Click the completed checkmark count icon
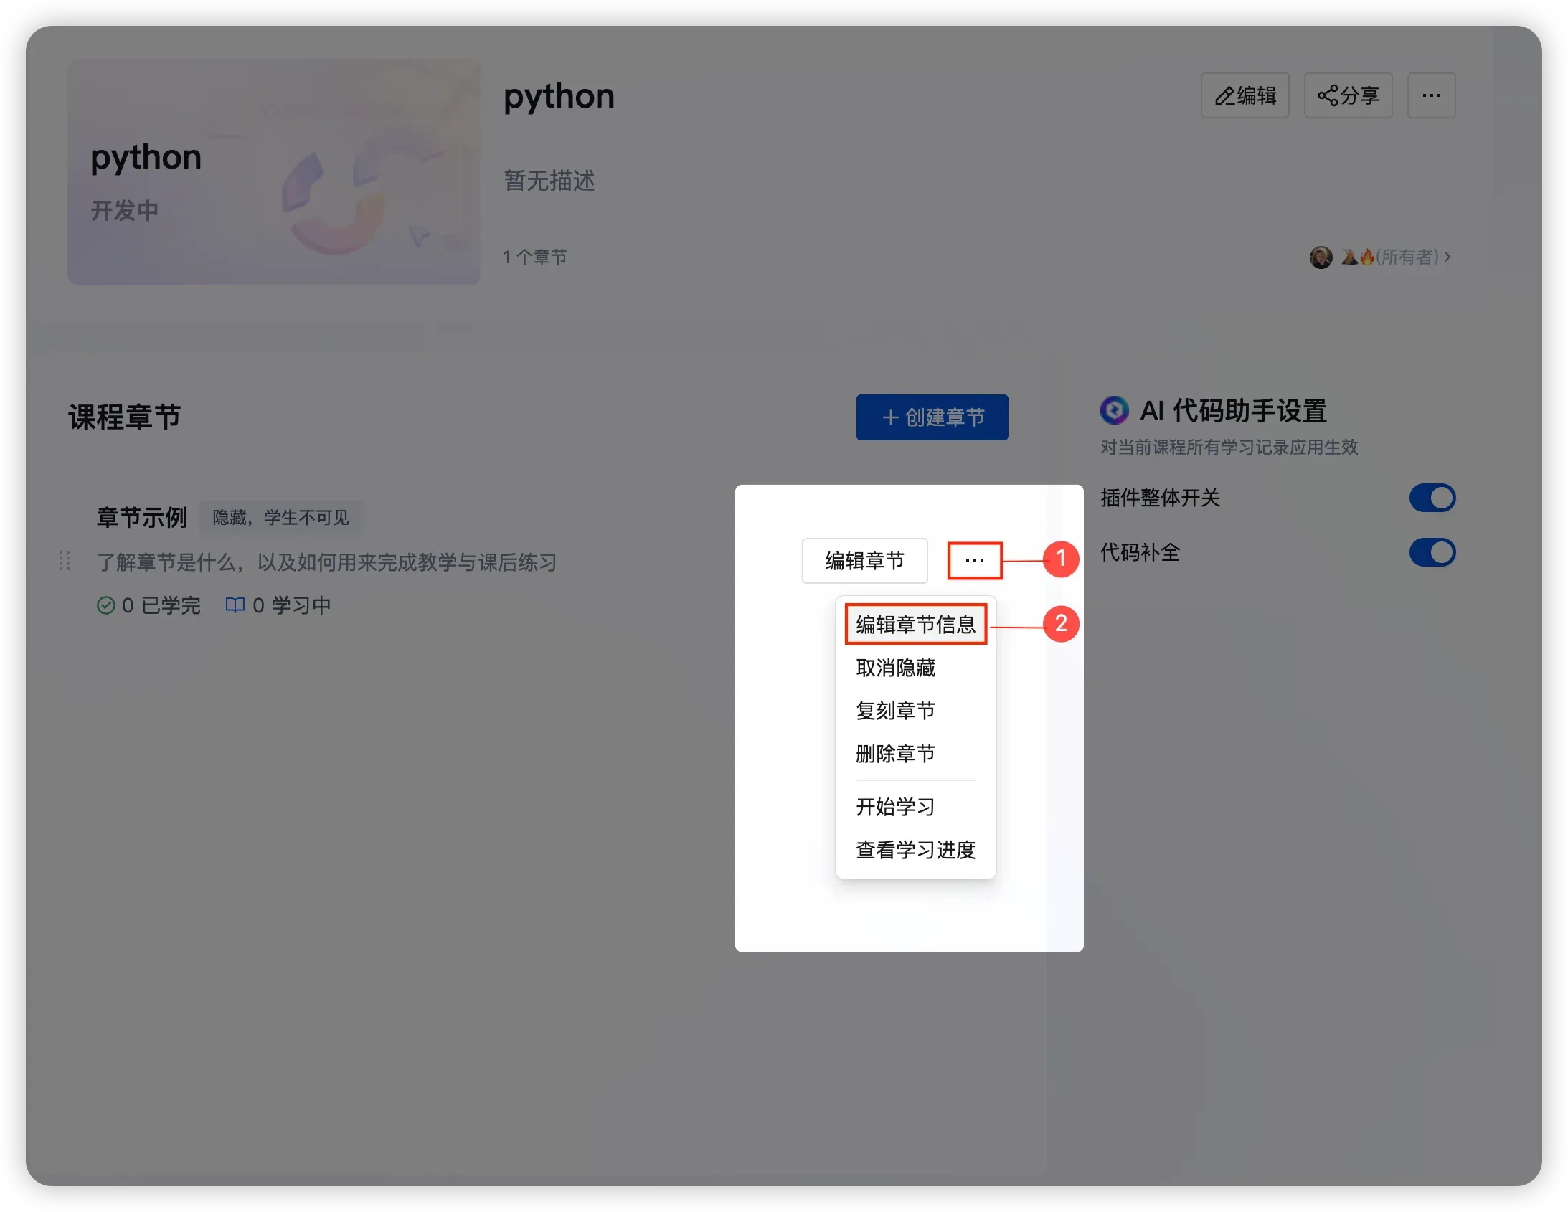Image resolution: width=1568 pixels, height=1212 pixels. coord(105,605)
